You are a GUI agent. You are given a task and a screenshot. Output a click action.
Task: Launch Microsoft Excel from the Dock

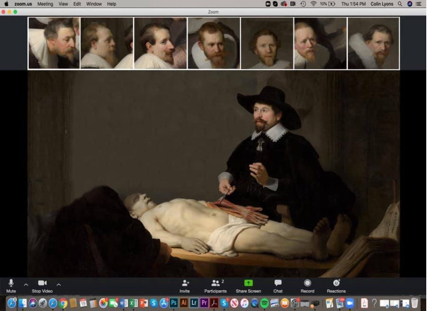[134, 303]
